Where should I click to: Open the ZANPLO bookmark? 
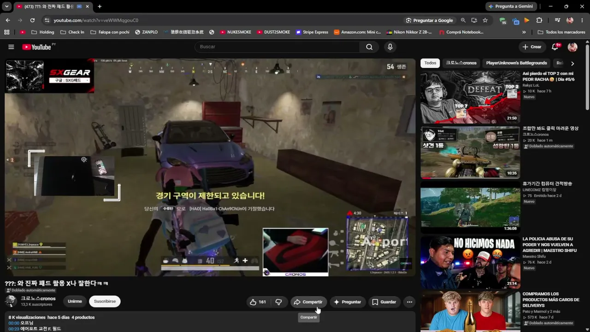(x=146, y=32)
